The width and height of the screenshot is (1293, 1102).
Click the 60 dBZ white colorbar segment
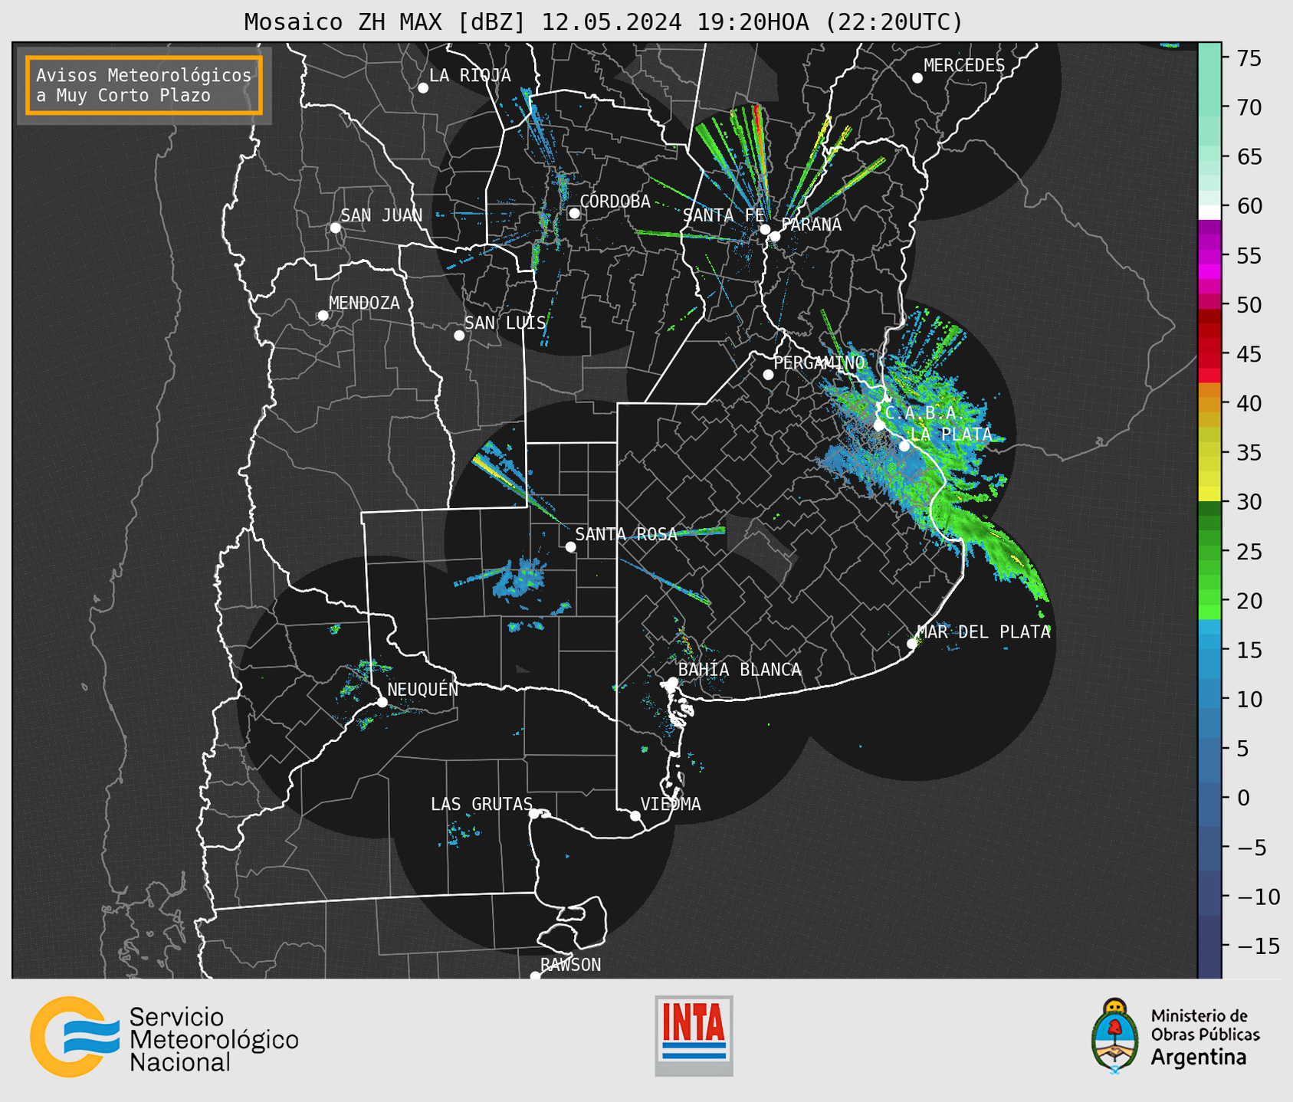(1209, 212)
